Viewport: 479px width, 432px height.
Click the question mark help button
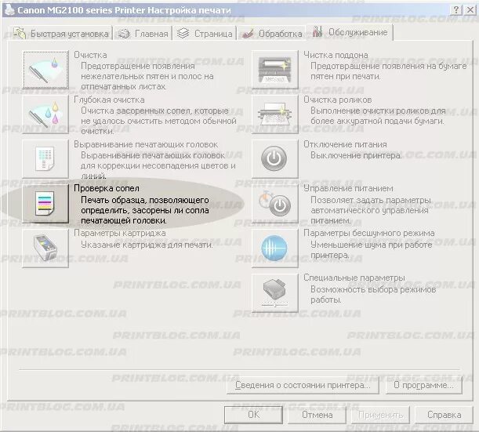456,9
